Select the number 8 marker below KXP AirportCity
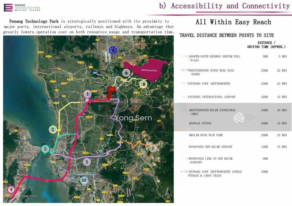Screen dimensions: 292x206 [x=144, y=84]
